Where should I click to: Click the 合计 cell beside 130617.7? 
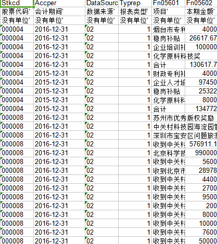pyautogui.click(x=169, y=64)
